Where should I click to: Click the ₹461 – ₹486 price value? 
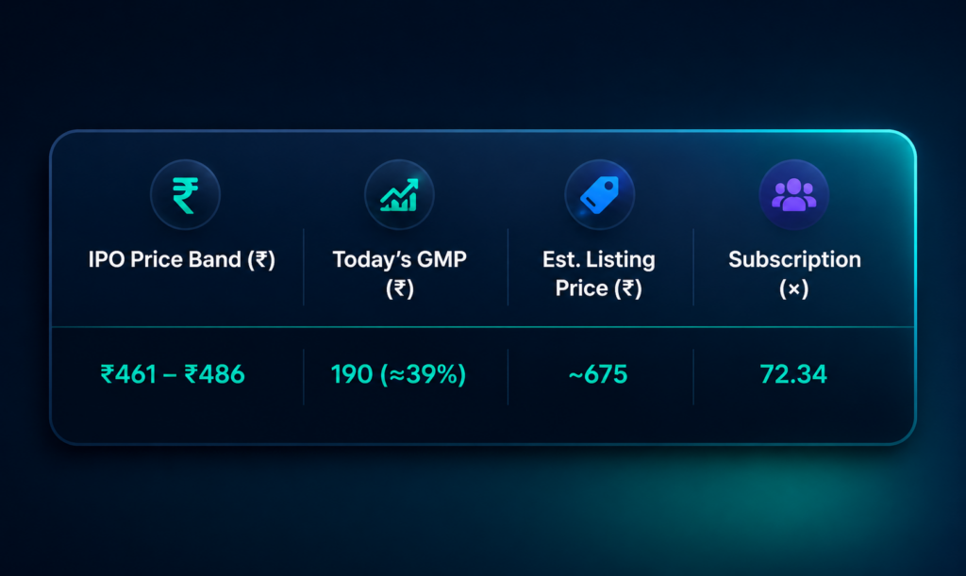(x=173, y=374)
